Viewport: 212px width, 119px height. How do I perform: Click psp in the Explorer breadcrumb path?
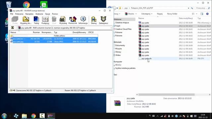click(x=126, y=8)
